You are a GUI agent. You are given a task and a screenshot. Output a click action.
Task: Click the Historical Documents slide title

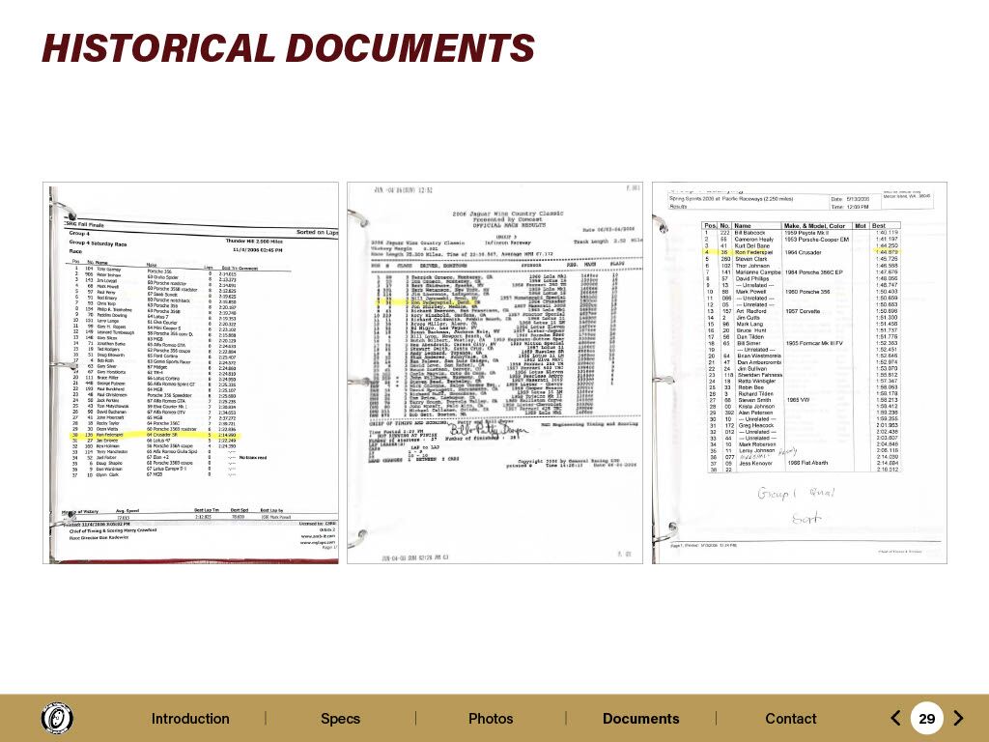(288, 46)
